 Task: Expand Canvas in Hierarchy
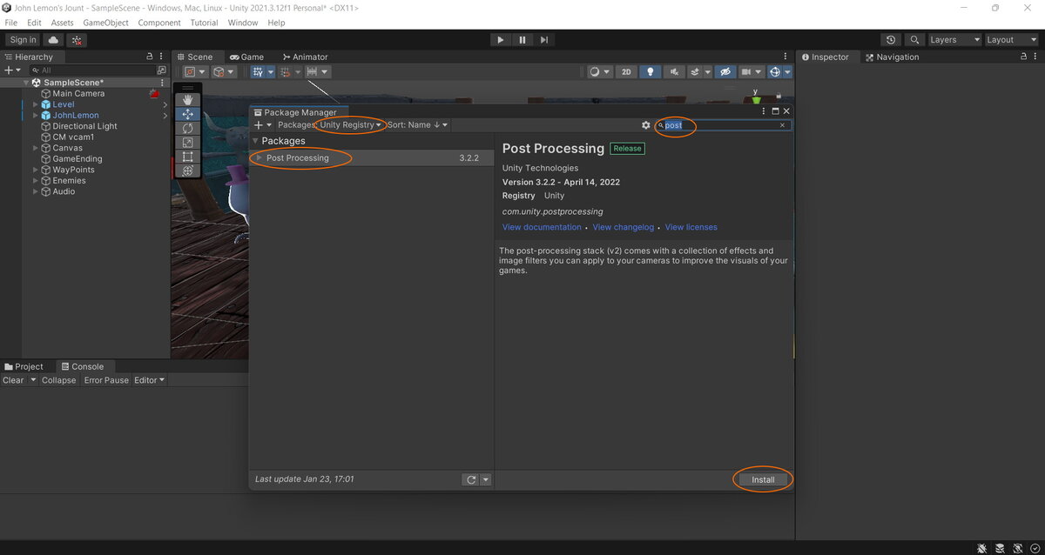coord(37,148)
